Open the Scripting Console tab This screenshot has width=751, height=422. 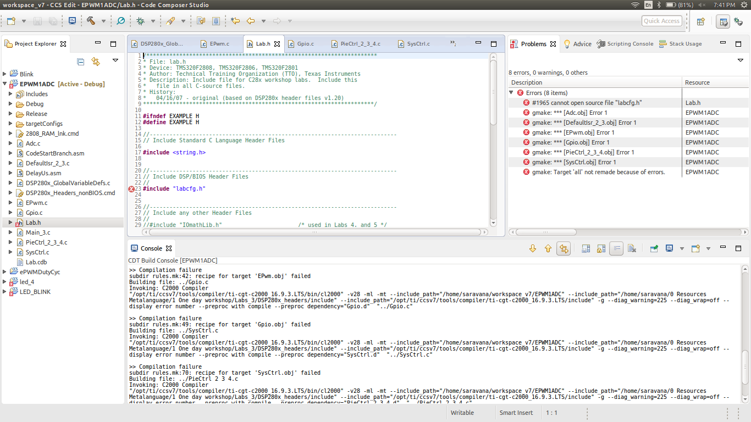625,44
